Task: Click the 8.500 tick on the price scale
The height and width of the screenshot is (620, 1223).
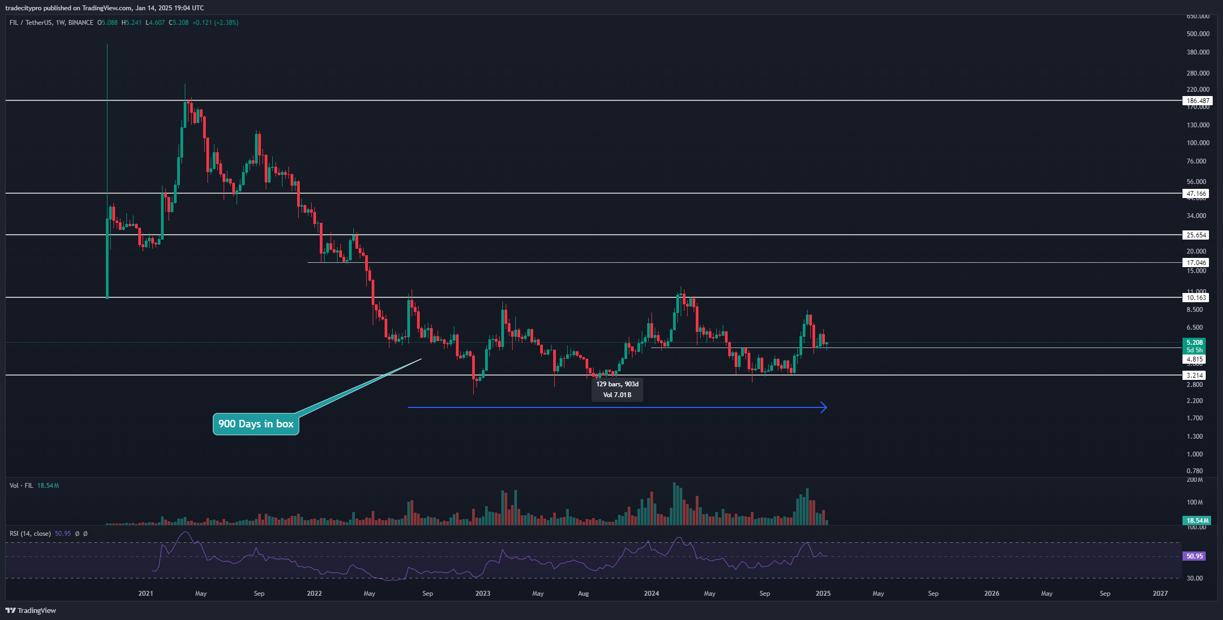Action: point(1195,310)
